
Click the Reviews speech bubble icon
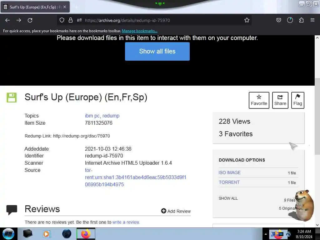click(x=12, y=210)
